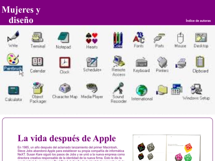Select the Character Map icon
215x161 pixels.
tap(64, 88)
